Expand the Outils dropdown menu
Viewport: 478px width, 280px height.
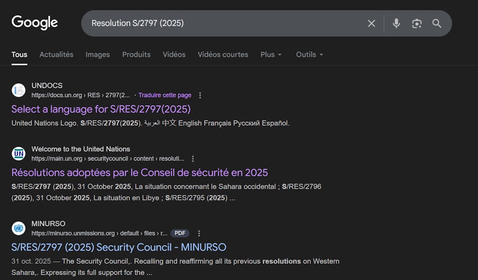pos(309,54)
